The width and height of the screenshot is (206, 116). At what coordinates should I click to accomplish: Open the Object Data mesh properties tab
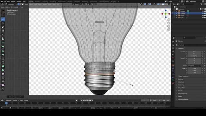coord(173,80)
